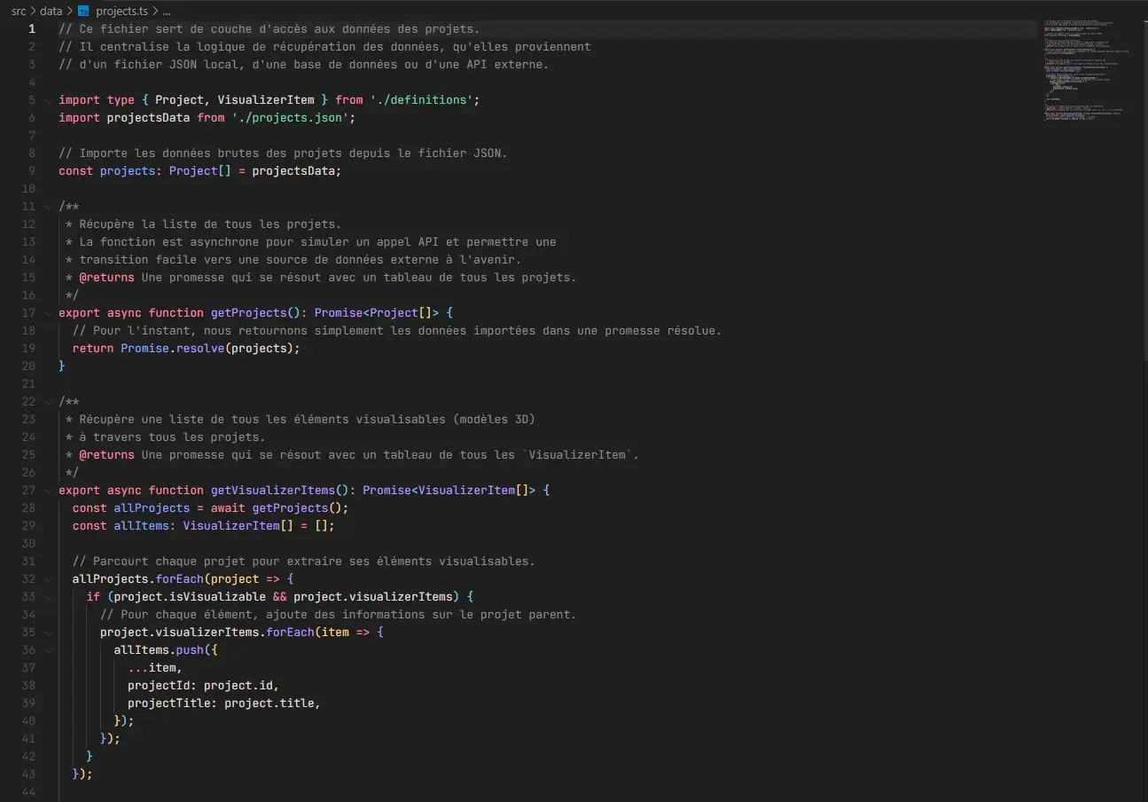This screenshot has width=1148, height=802.
Task: Click comment "Pour l'instant" on line 18
Action: (x=397, y=330)
